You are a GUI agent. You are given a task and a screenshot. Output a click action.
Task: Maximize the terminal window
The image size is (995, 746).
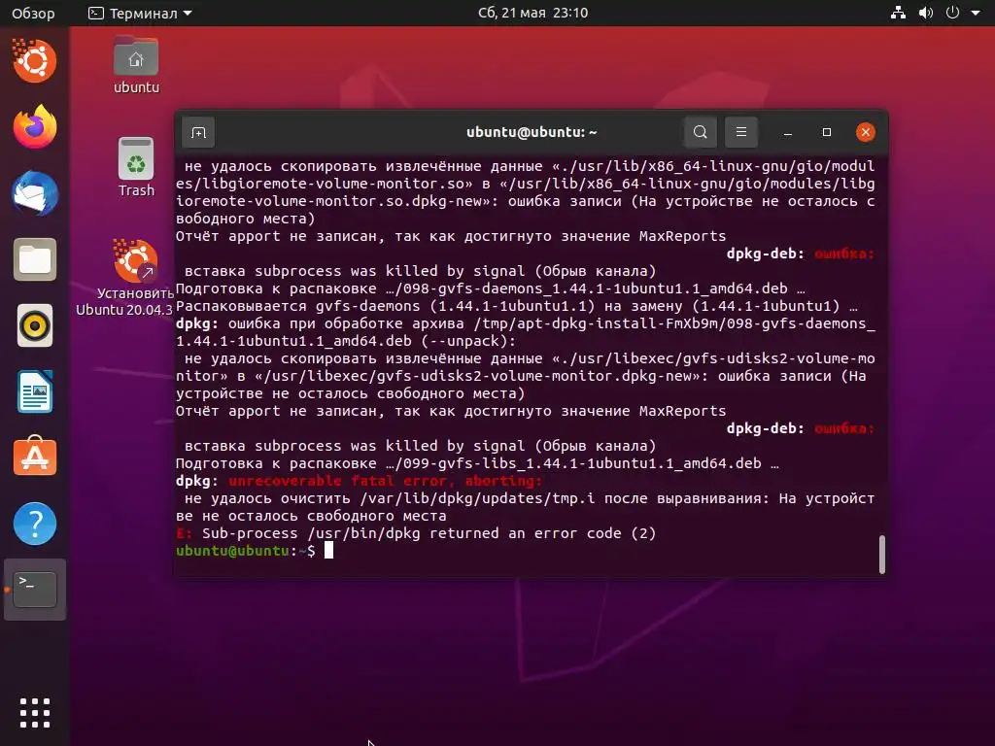[826, 132]
